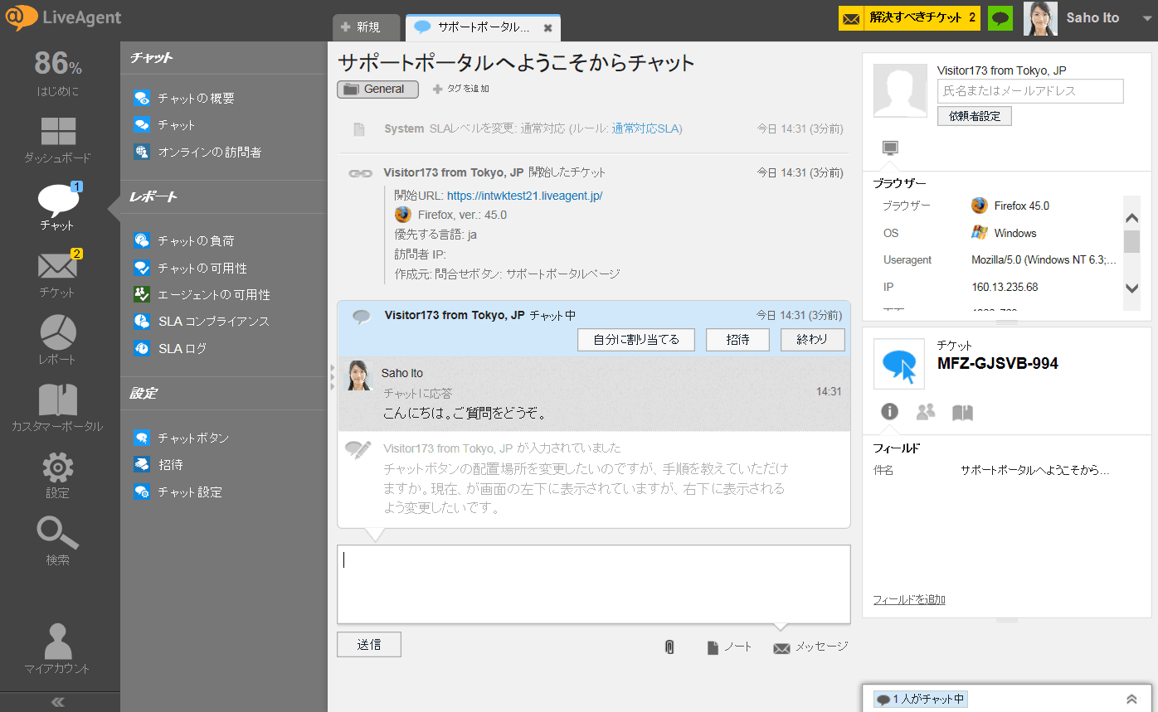Close the サポートポータル tab
The image size is (1158, 712).
pyautogui.click(x=547, y=28)
